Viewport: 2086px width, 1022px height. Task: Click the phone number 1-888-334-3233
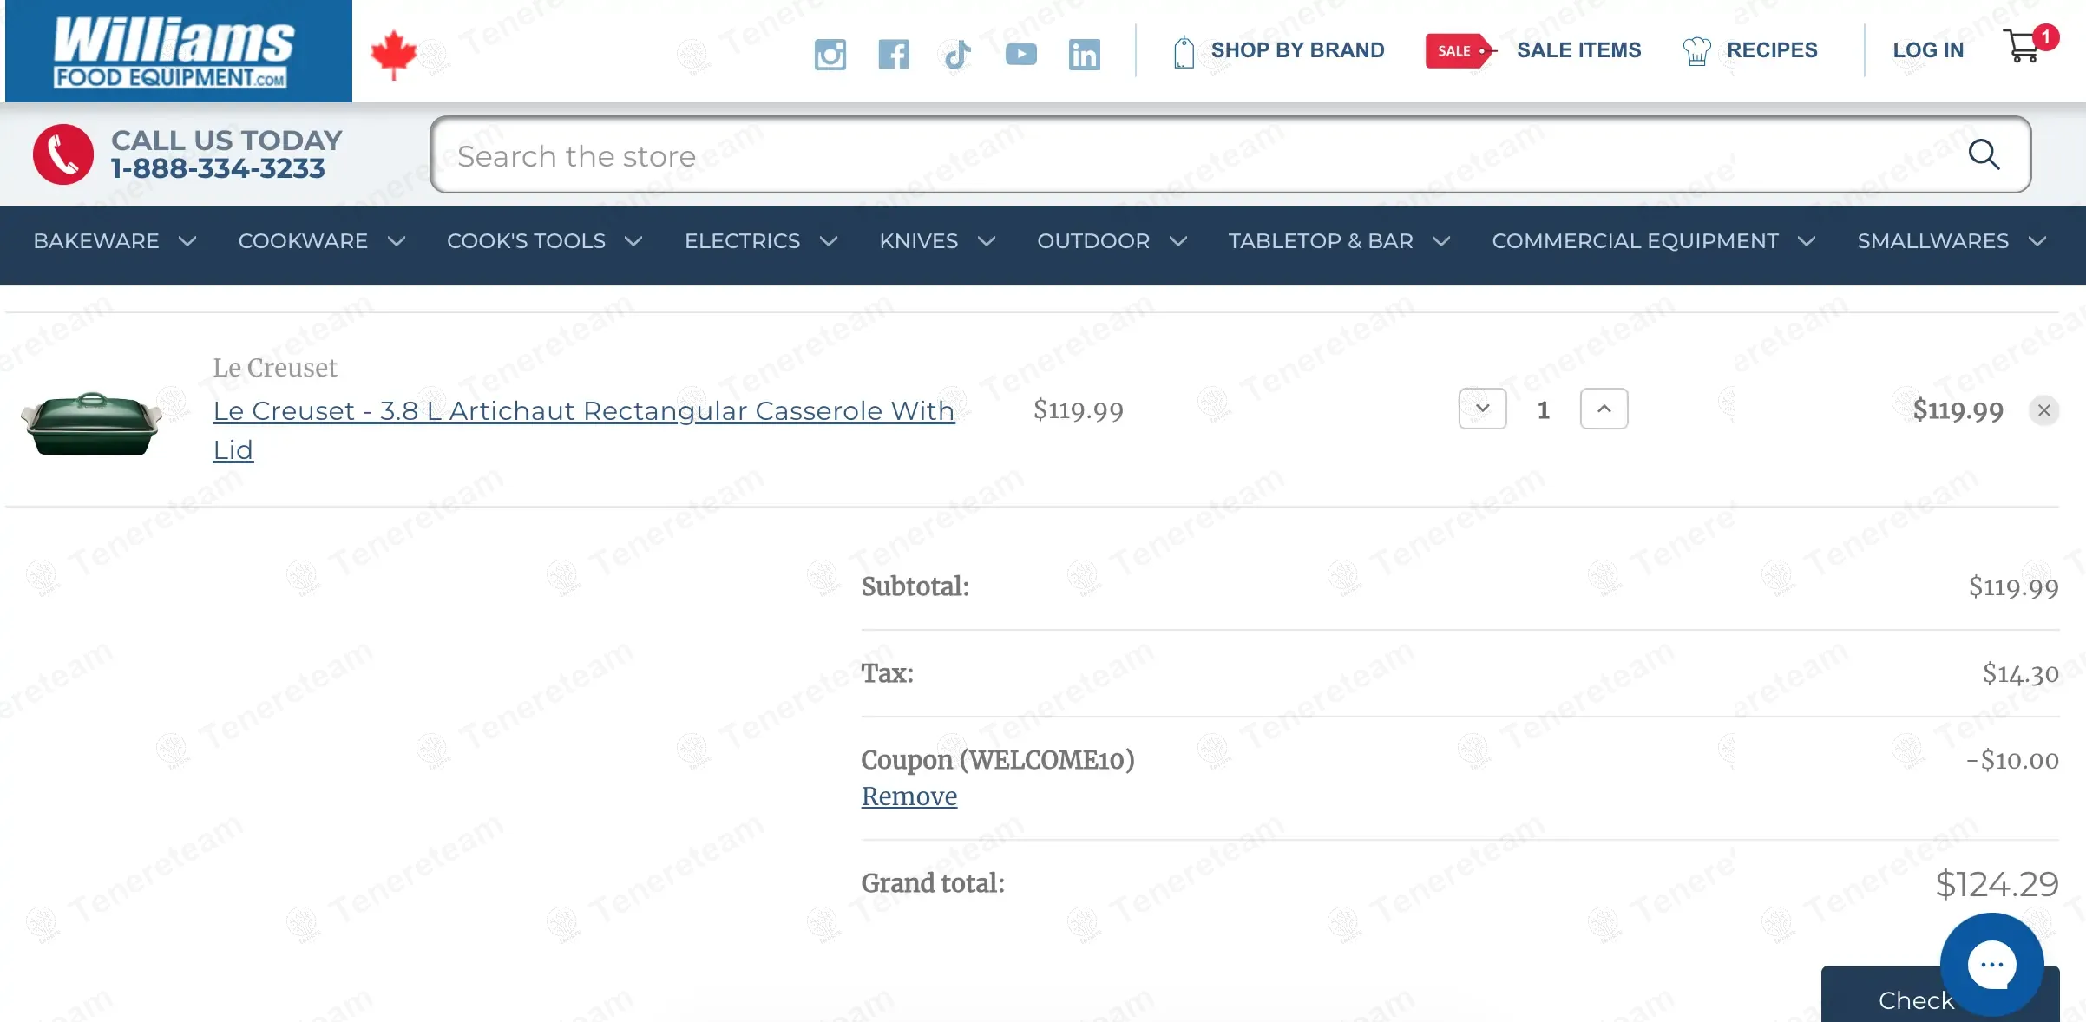pyautogui.click(x=218, y=169)
